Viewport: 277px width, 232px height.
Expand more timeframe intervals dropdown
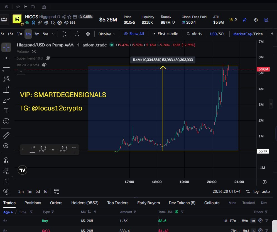click(53, 34)
